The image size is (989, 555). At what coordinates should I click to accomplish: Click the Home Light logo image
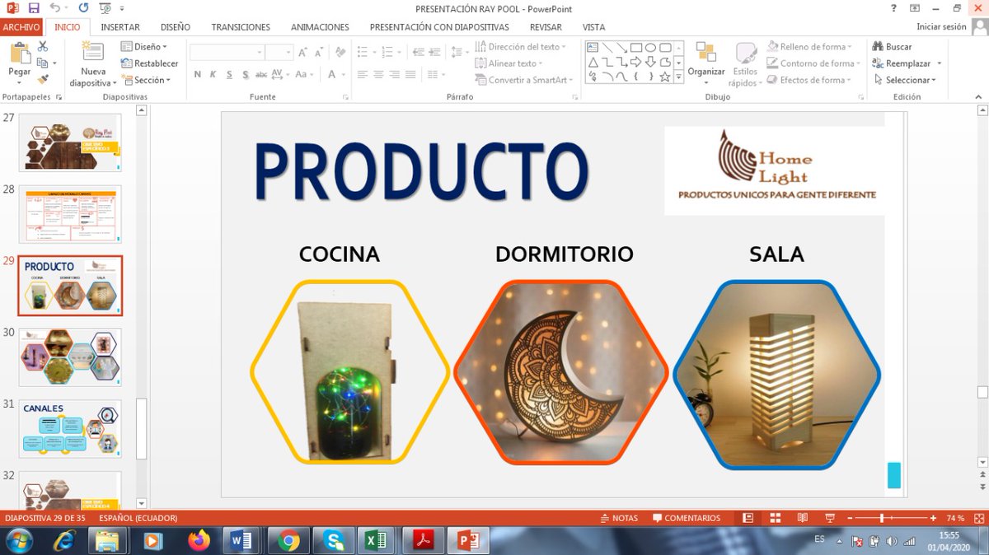pyautogui.click(x=775, y=171)
